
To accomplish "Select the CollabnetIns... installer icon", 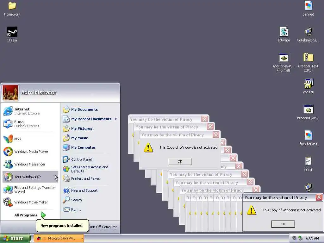I will [x=308, y=34].
